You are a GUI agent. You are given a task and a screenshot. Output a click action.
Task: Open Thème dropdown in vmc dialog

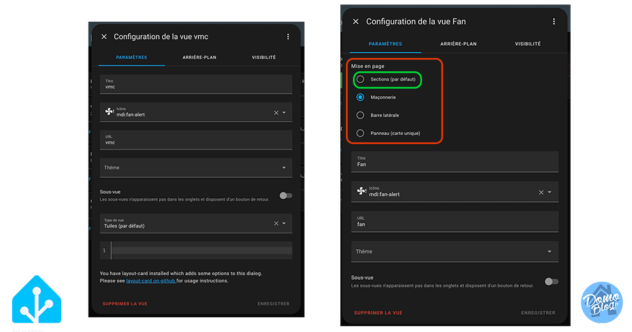196,168
